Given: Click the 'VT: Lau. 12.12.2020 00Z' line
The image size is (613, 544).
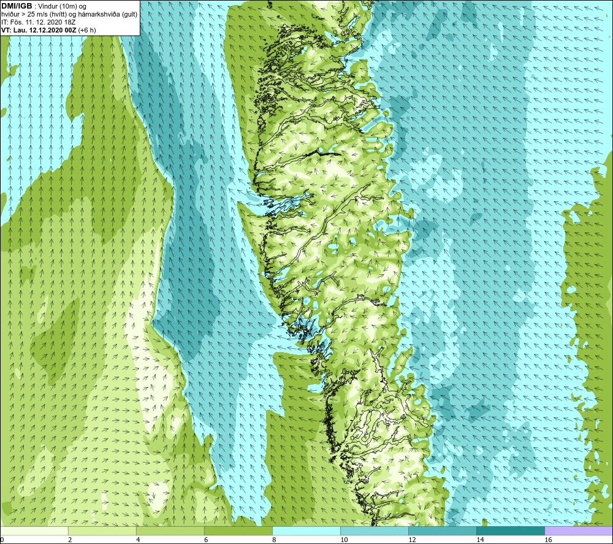Looking at the screenshot, I should (49, 30).
